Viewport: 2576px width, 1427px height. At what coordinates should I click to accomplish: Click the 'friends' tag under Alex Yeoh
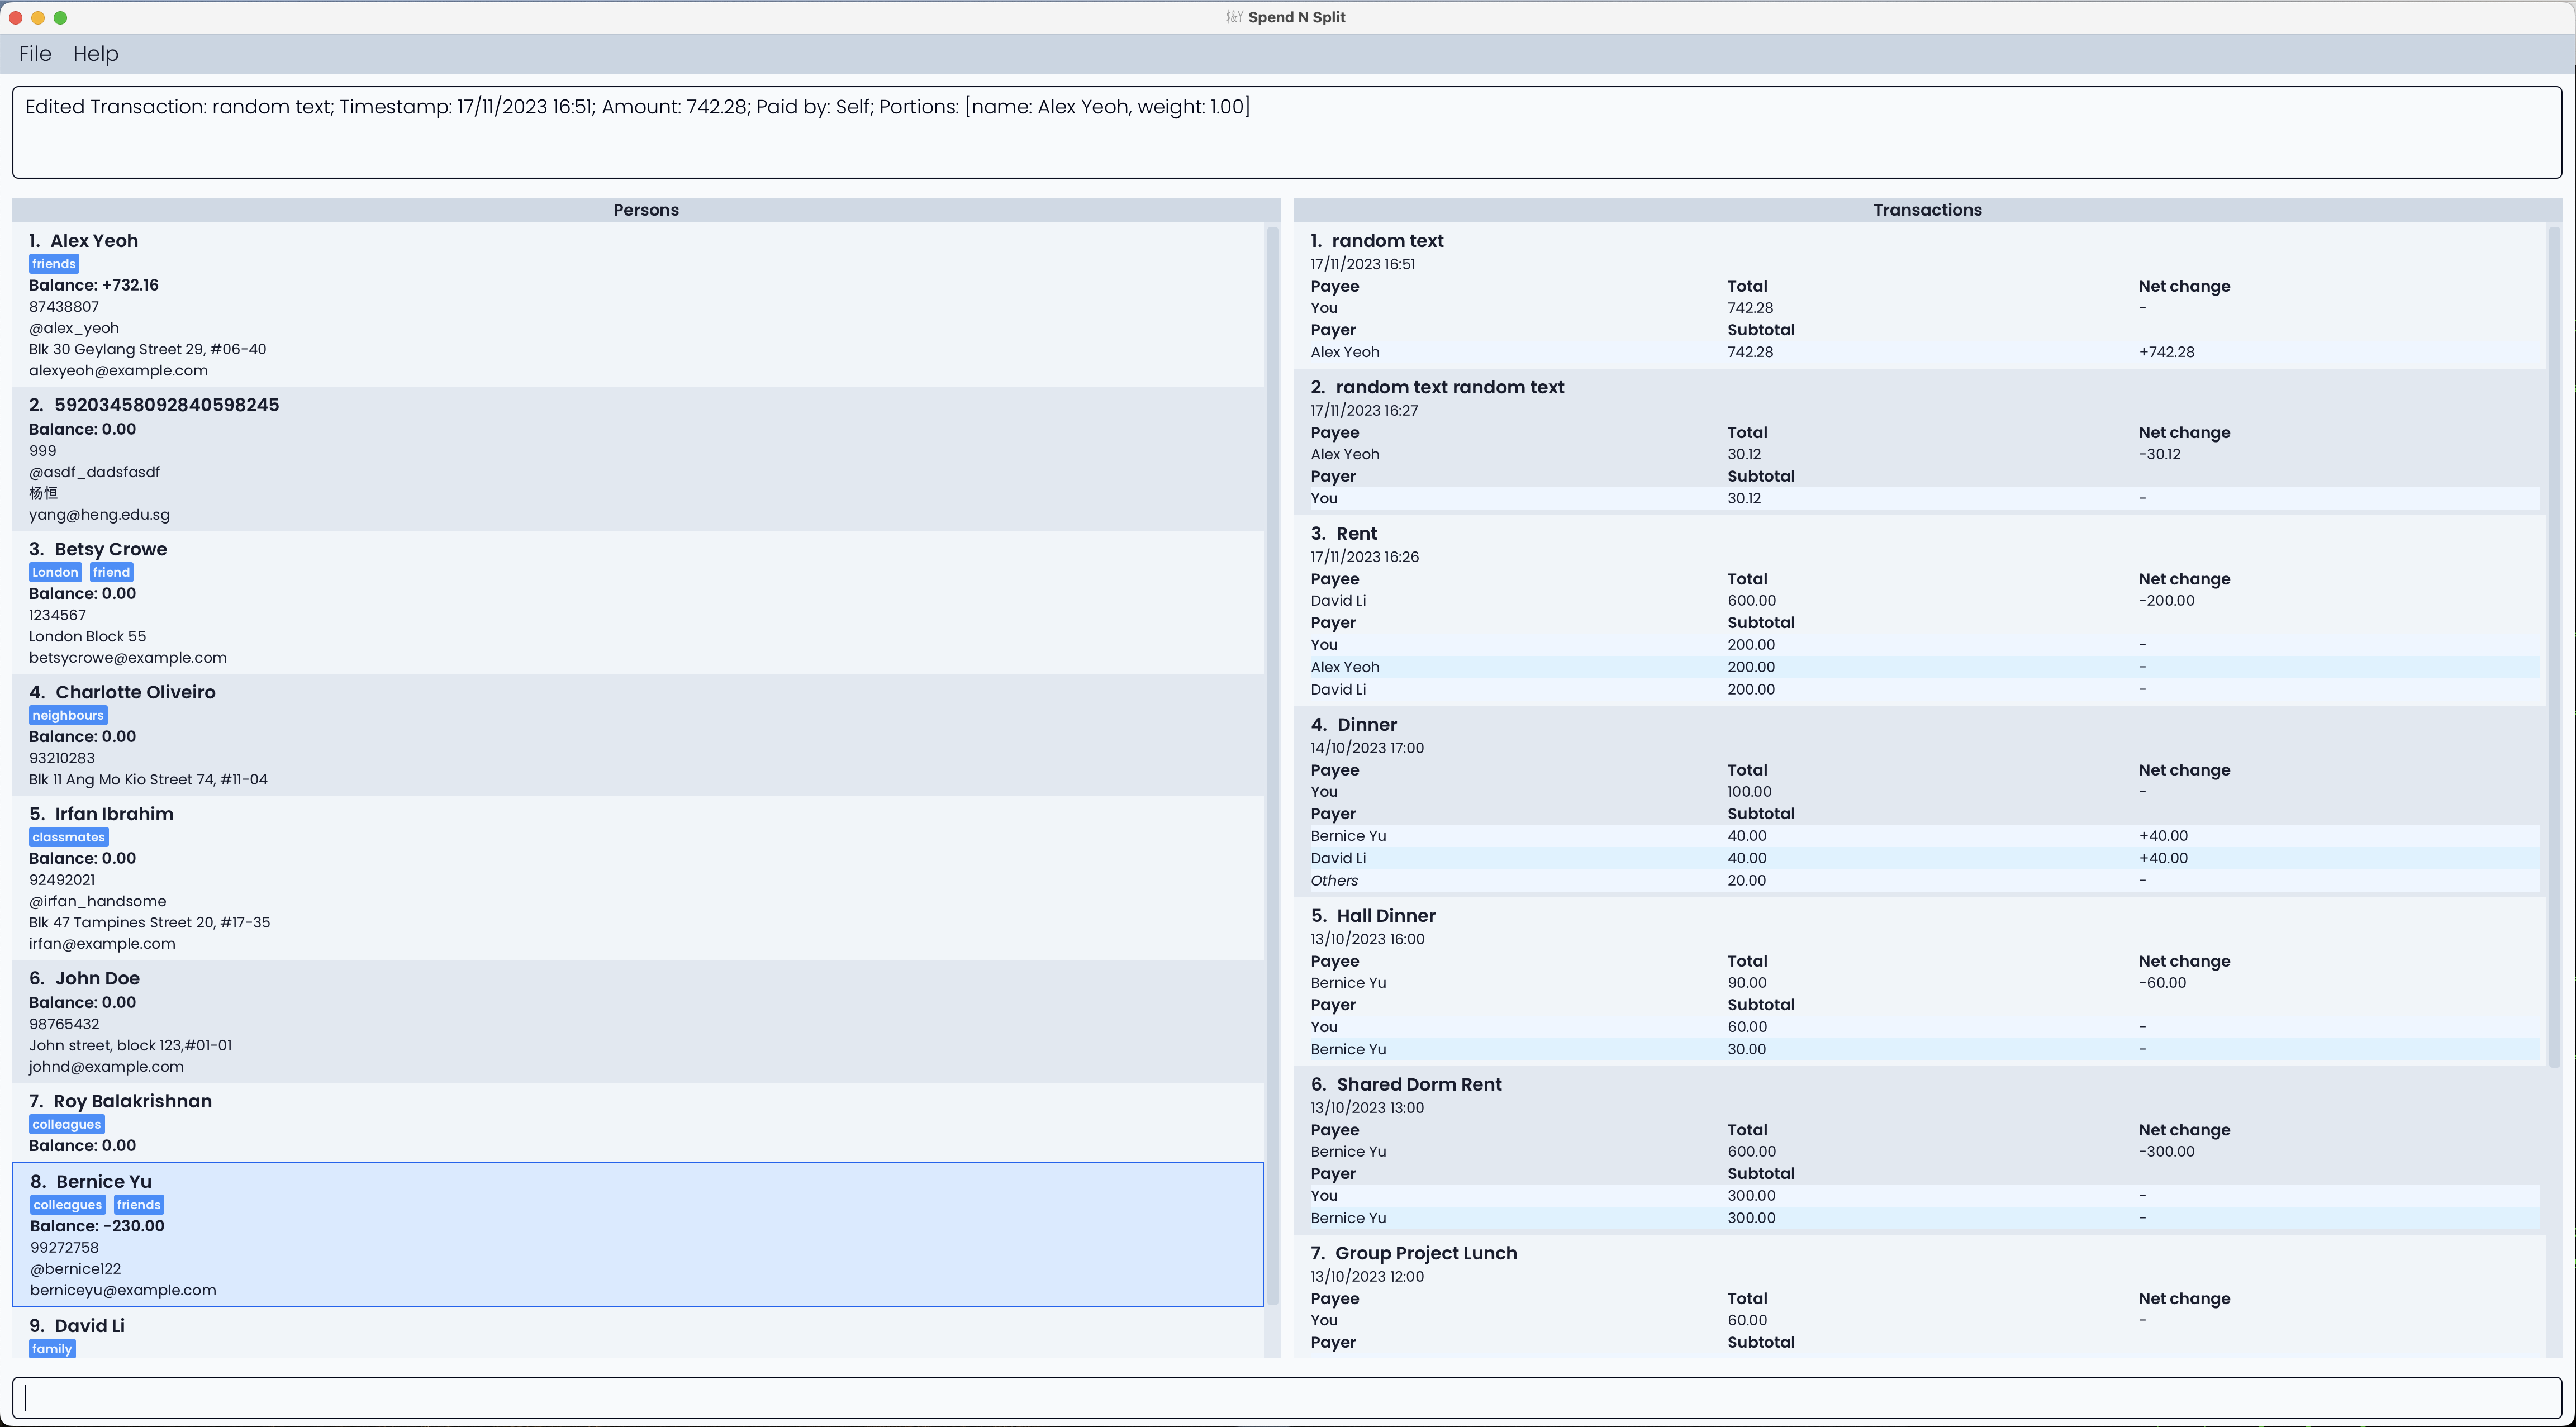[54, 264]
